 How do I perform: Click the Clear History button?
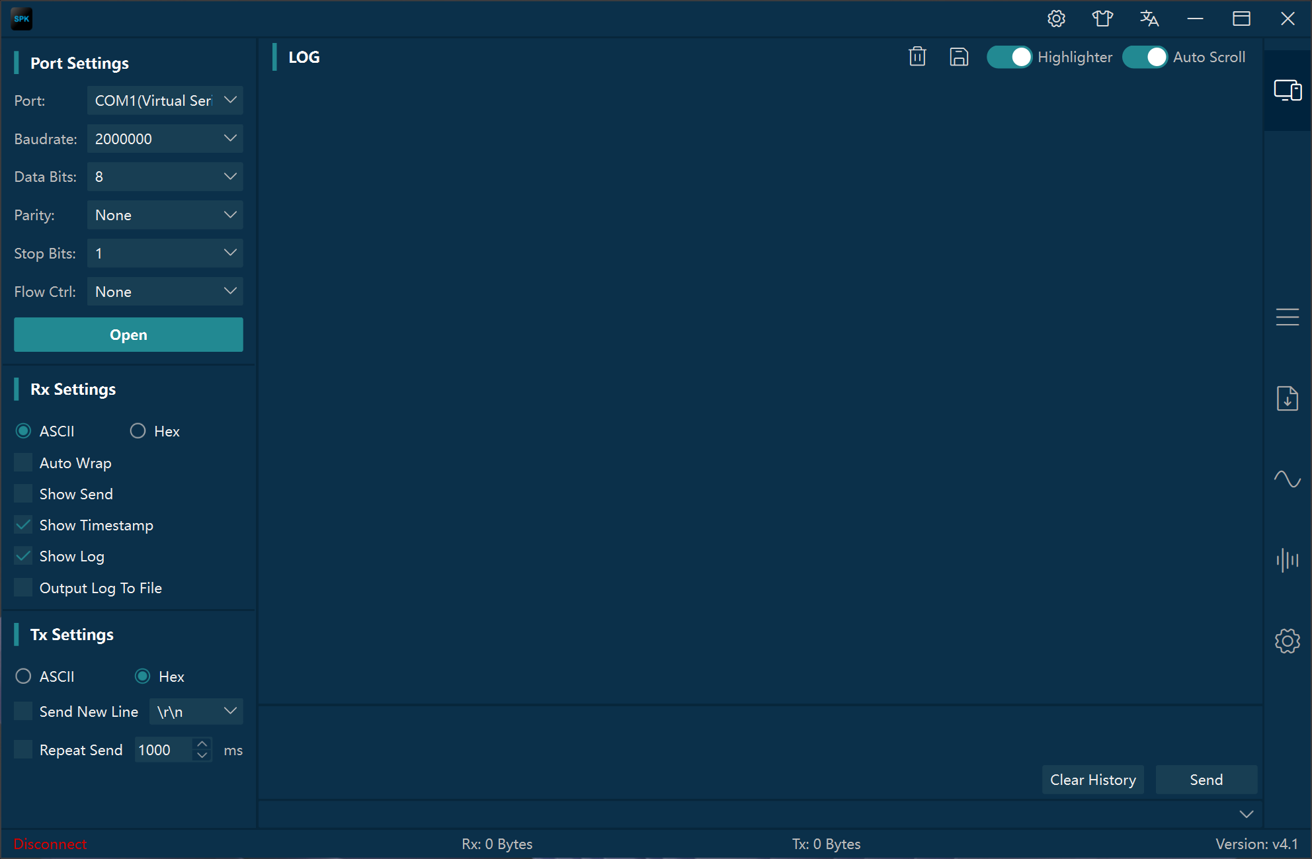coord(1093,780)
